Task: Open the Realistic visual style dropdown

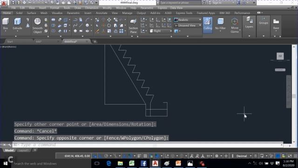Action: [188, 20]
